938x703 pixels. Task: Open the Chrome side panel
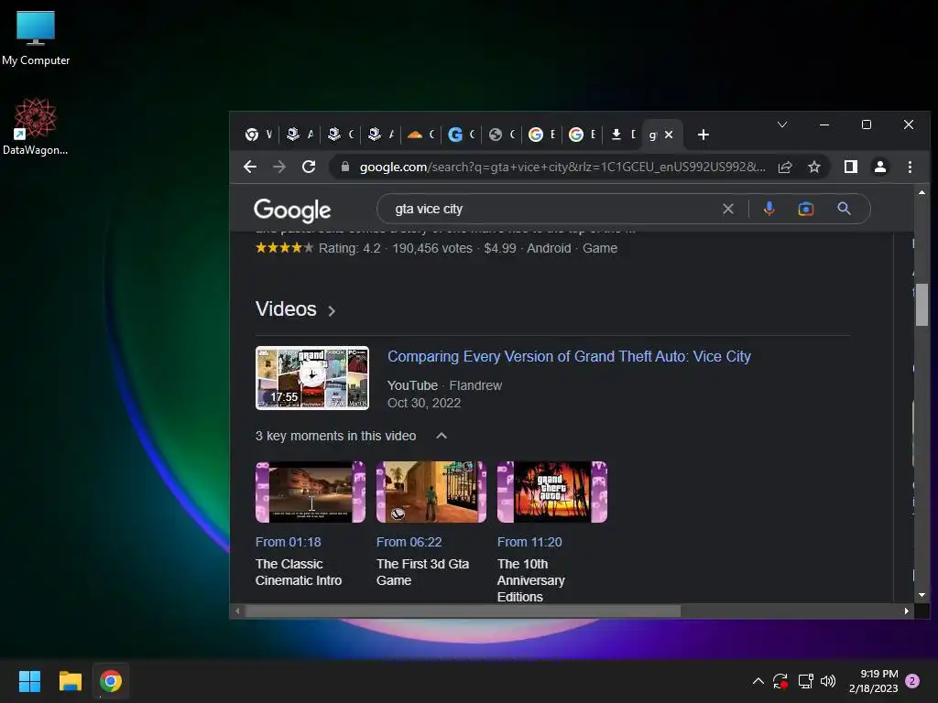(x=851, y=167)
